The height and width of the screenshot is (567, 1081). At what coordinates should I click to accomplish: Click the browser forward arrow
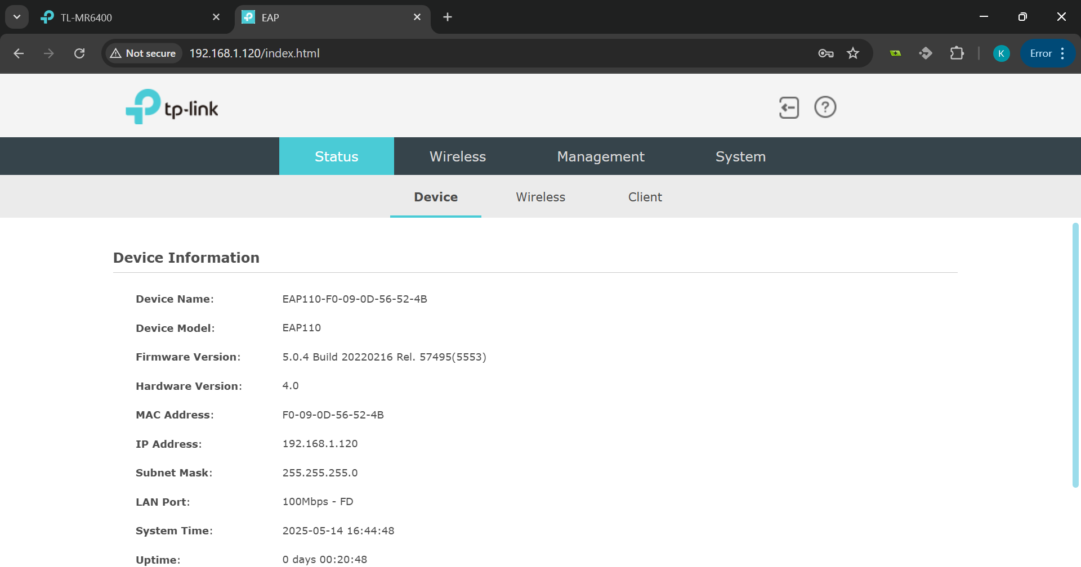(49, 53)
